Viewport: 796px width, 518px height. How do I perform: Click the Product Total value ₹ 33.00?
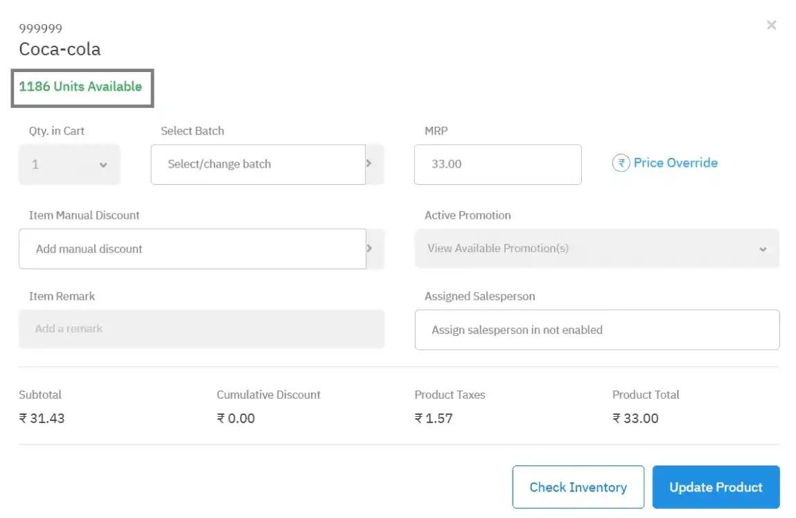[x=635, y=418]
